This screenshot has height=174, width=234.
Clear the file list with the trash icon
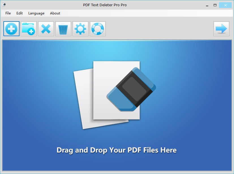[63, 29]
